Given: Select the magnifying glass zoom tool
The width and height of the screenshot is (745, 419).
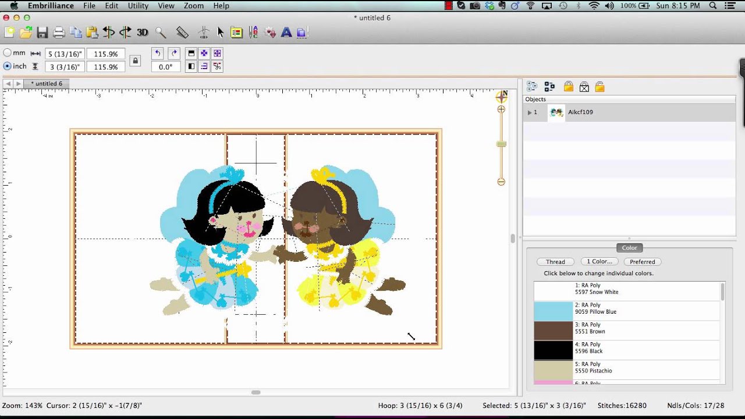Looking at the screenshot, I should point(161,33).
